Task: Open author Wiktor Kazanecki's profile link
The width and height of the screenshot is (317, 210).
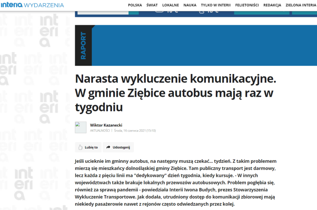Action: click(x=106, y=125)
